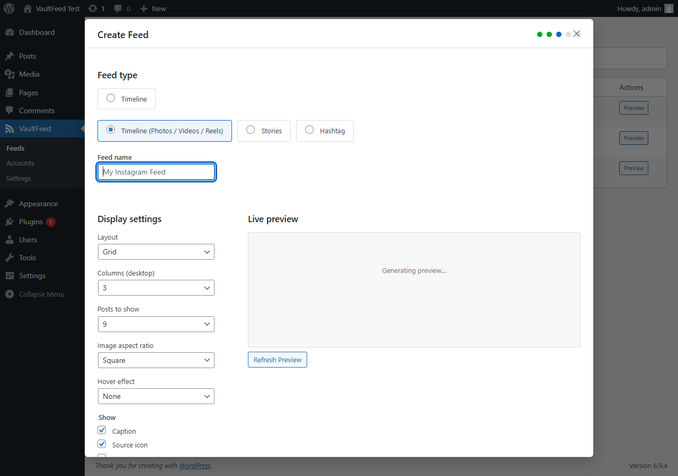Click the admin avatar next to Howdy
Viewport: 678px width, 476px height.
[x=668, y=8]
